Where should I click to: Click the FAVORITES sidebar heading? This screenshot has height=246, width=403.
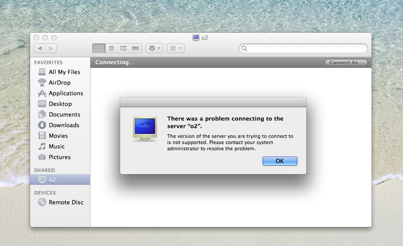pyautogui.click(x=48, y=62)
